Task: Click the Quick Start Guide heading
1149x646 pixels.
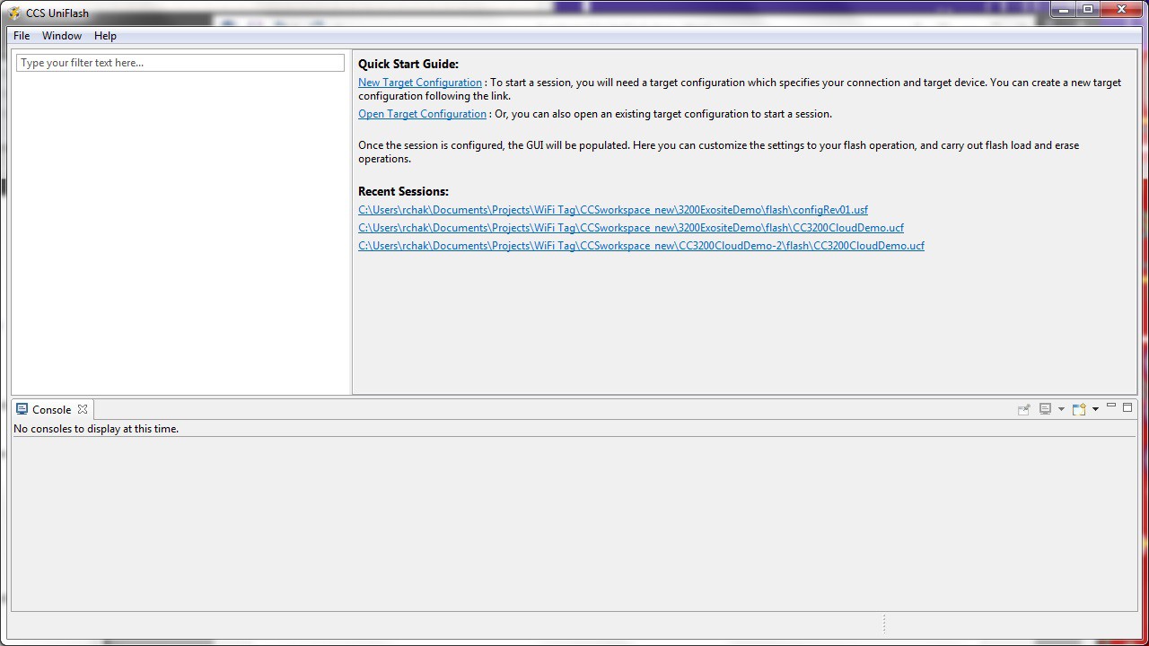Action: [408, 64]
